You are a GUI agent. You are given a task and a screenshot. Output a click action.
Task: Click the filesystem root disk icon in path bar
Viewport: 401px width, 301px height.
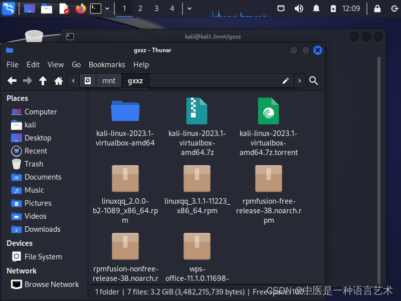[x=88, y=81]
